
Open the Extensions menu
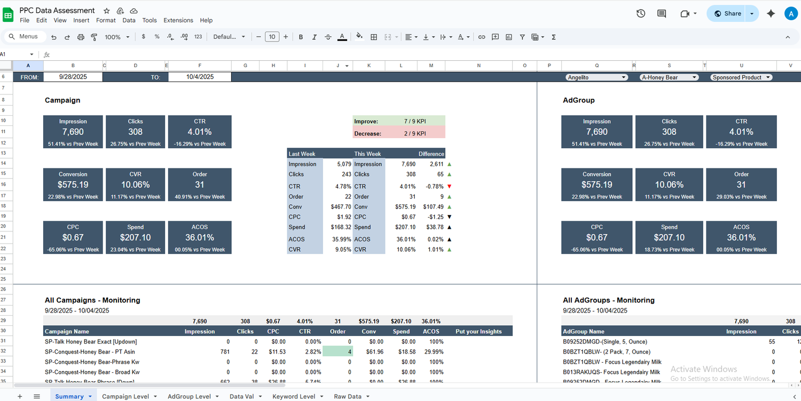coord(178,20)
